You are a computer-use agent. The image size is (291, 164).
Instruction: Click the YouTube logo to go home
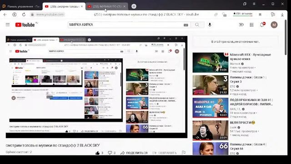(x=25, y=25)
